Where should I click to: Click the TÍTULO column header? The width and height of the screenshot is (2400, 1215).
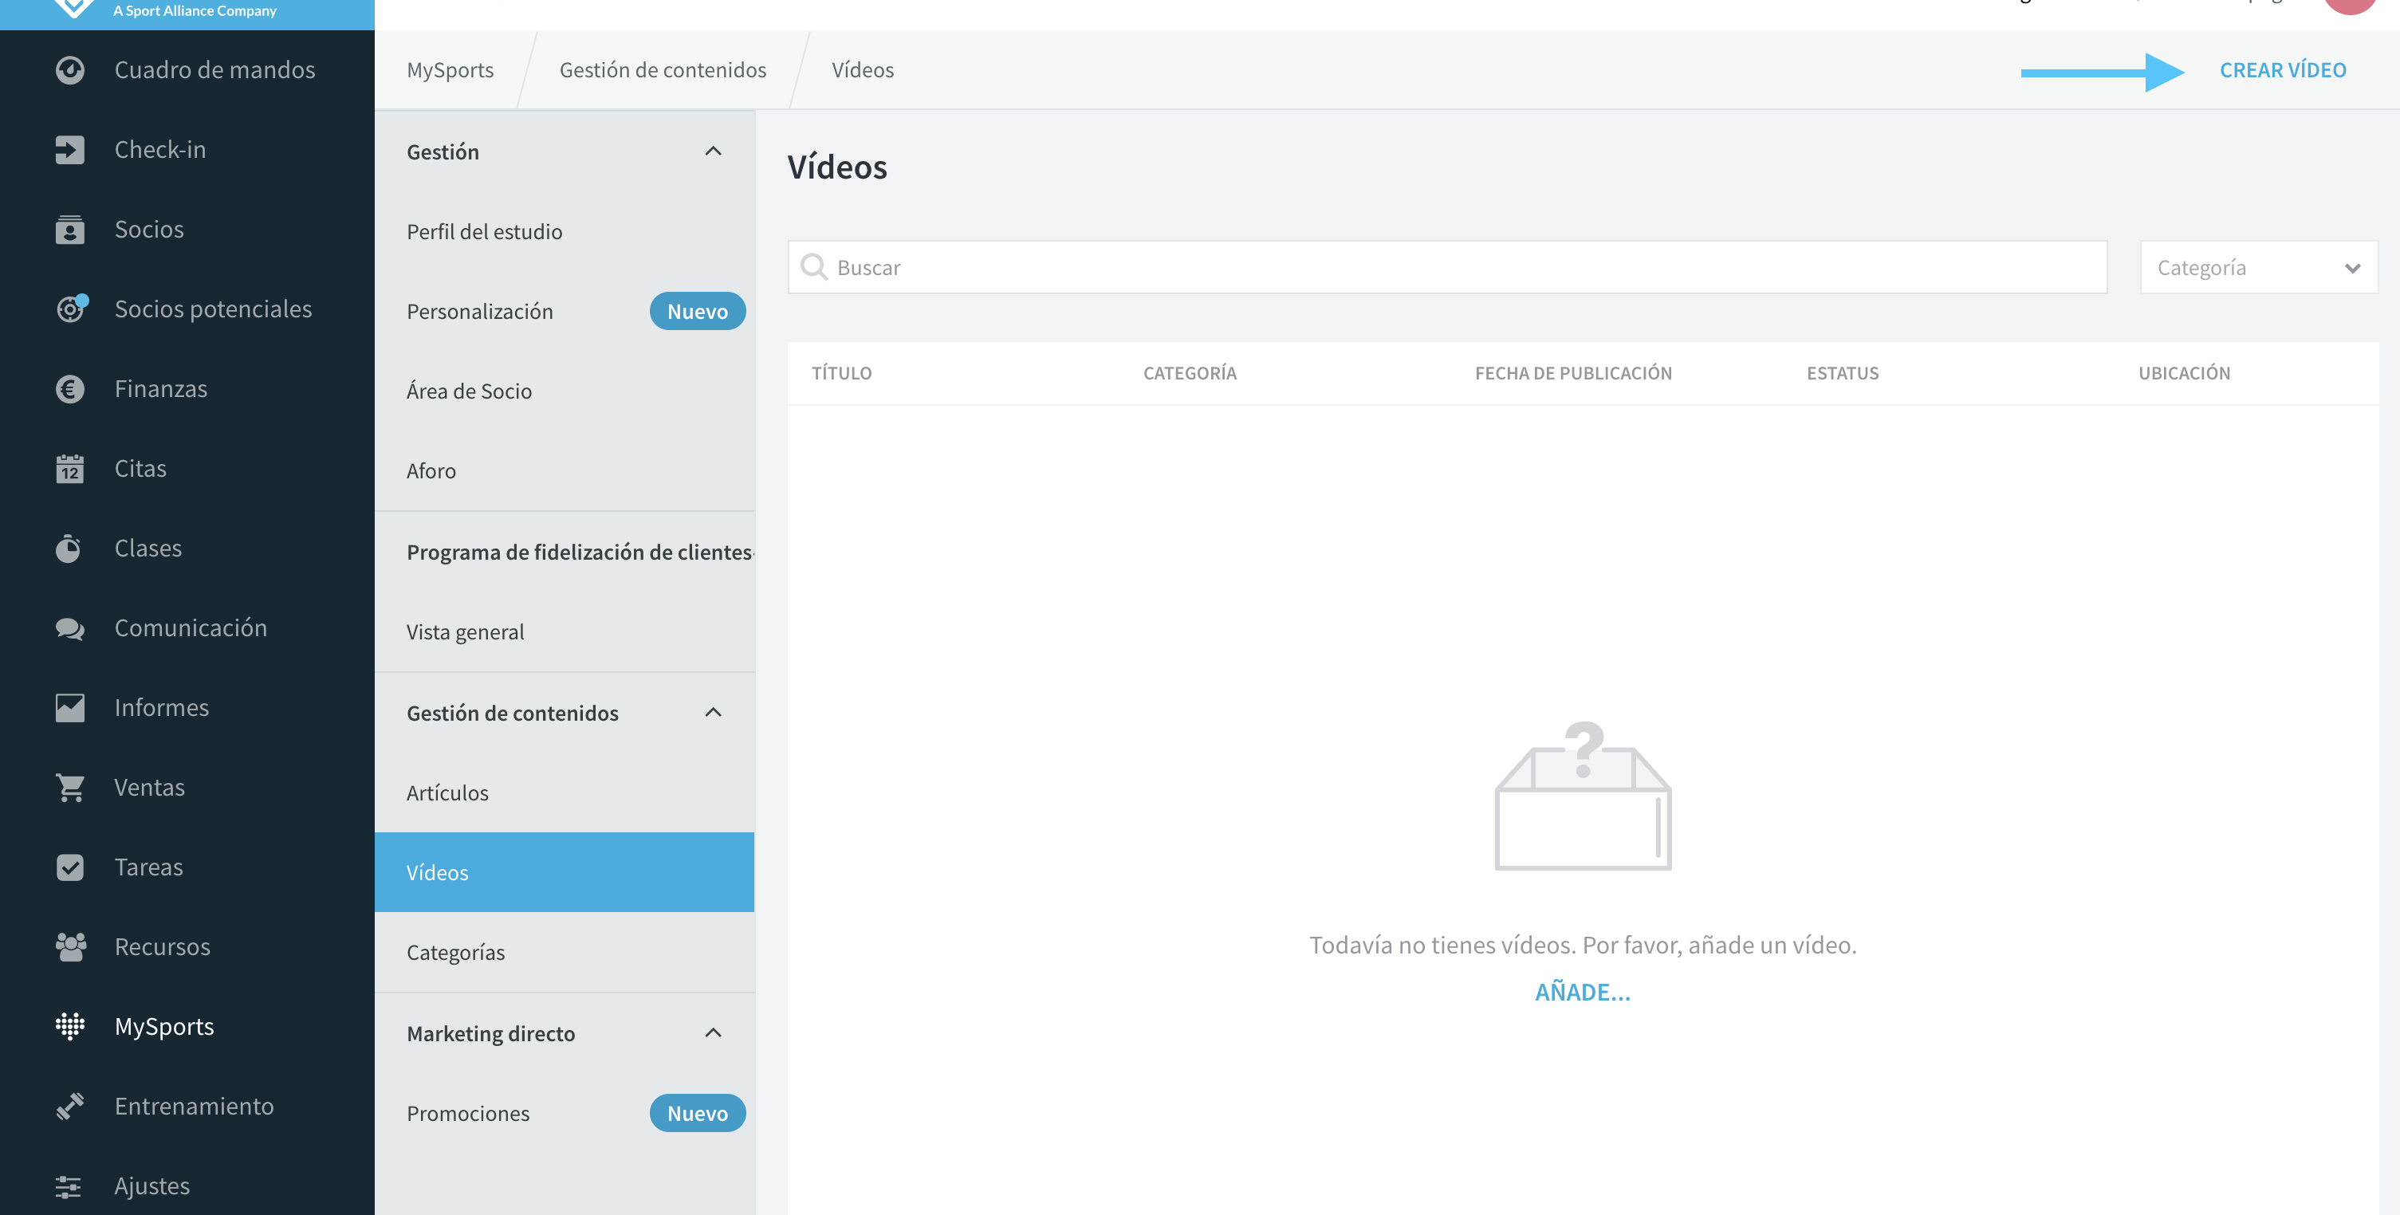841,372
